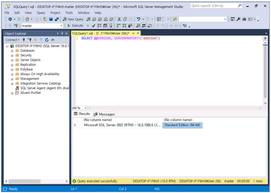This screenshot has width=271, height=193.
Task: Toggle IntelliSense Enabled button
Action: pos(111,25)
